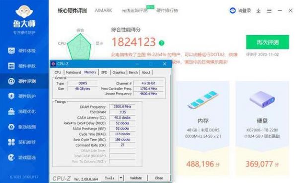Click the Cycle Time tRAS value 114 clocks
The width and height of the screenshot is (298, 183).
[122, 134]
